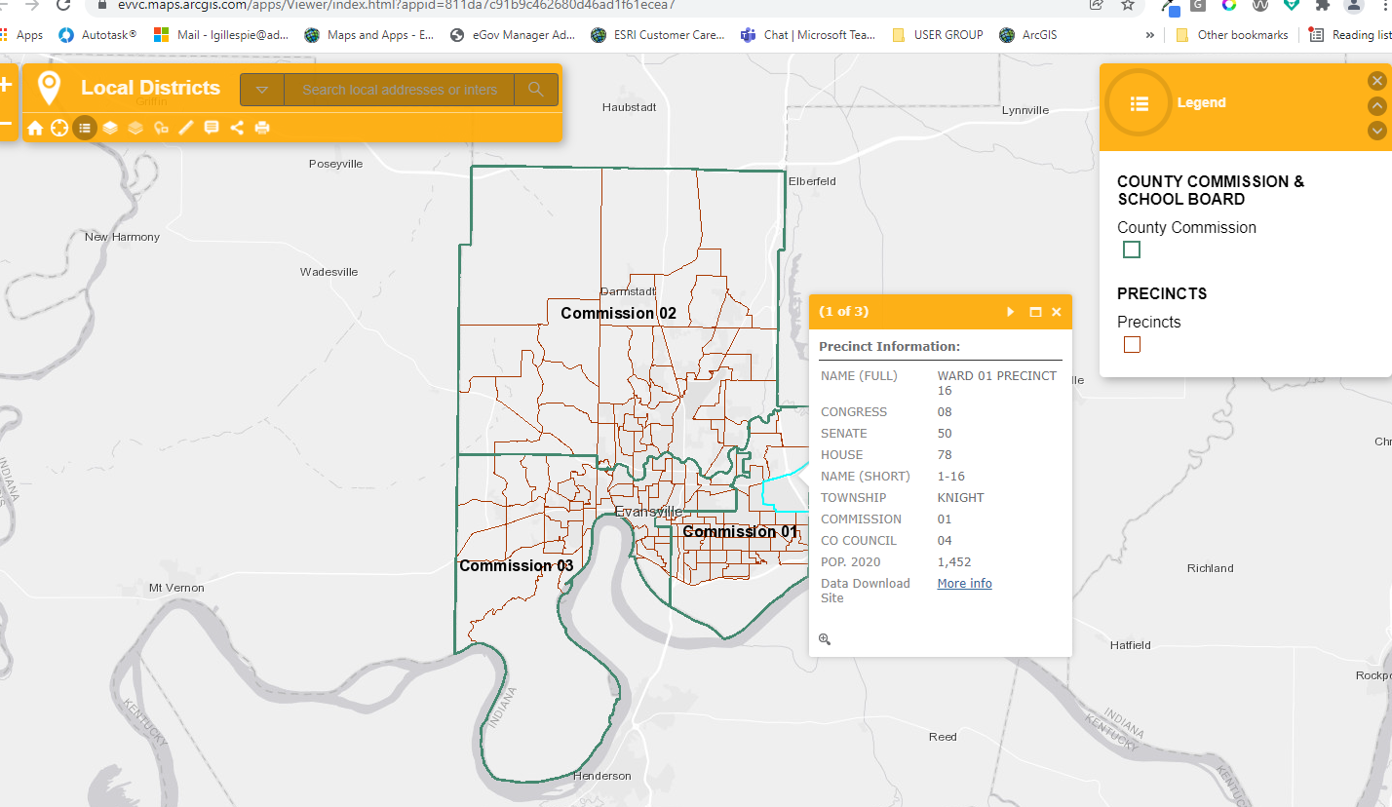
Task: Zoom in the map with plus button
Action: pos(5,86)
